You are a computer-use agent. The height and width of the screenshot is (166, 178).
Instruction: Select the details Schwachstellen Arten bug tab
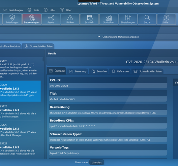point(147,71)
